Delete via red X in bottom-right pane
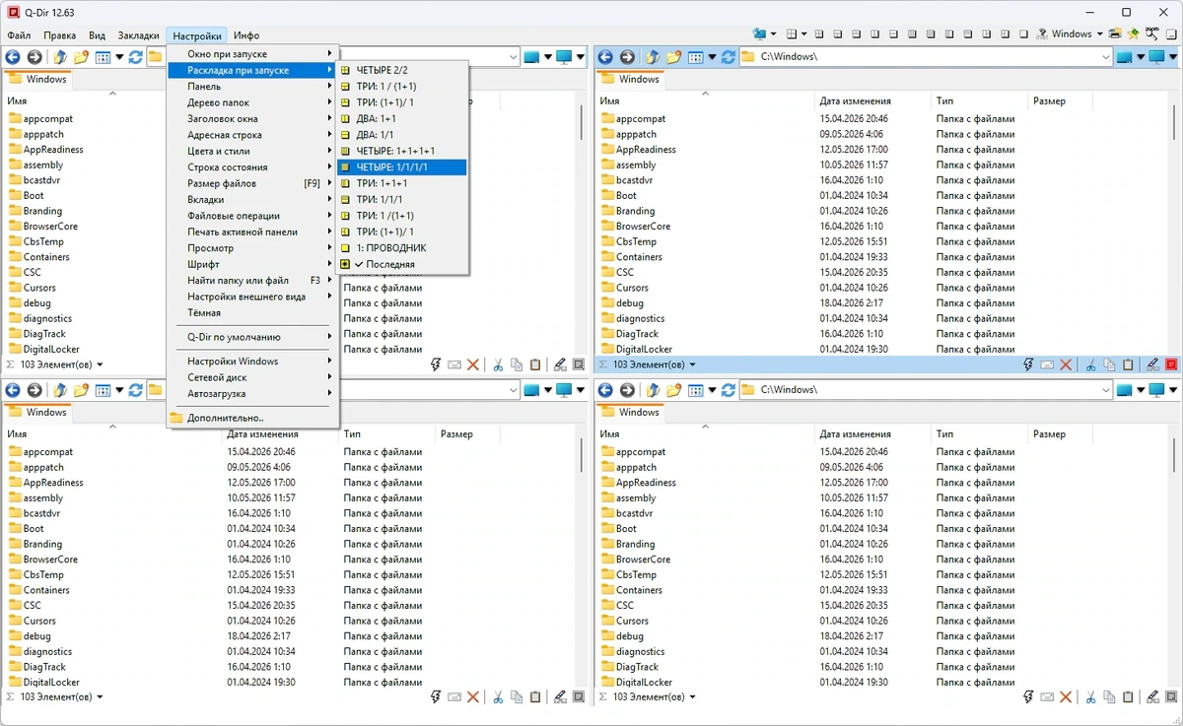 pos(1066,697)
